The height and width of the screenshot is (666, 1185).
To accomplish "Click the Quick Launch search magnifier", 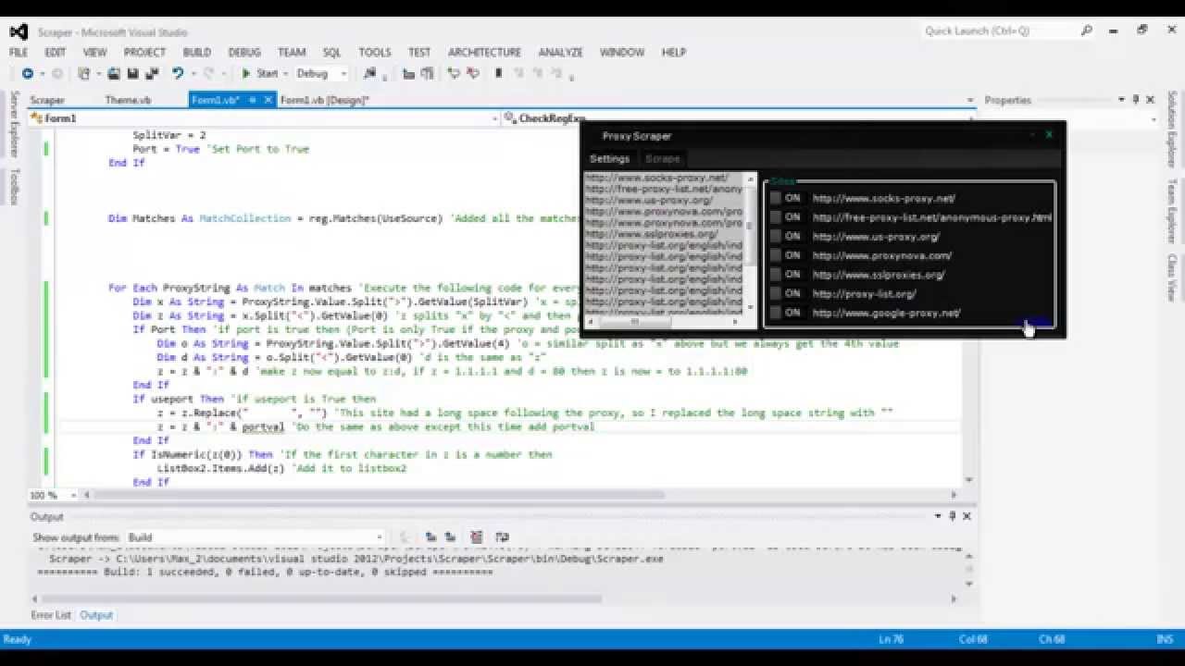I will pos(1087,31).
